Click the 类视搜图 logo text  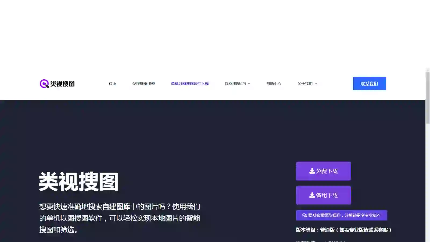[62, 84]
